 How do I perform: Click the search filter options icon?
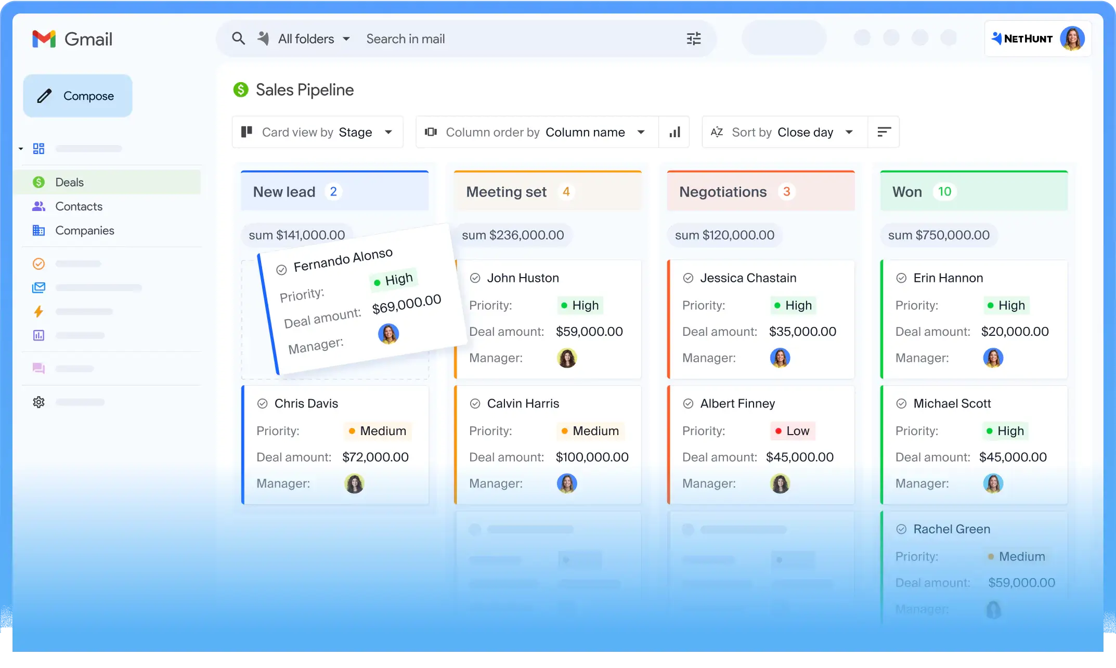[x=693, y=38]
